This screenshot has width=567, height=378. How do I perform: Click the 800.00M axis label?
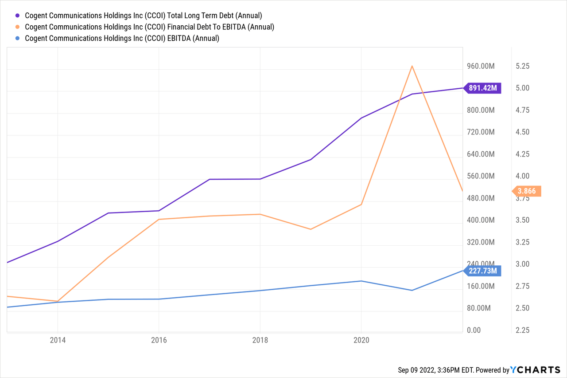click(481, 110)
